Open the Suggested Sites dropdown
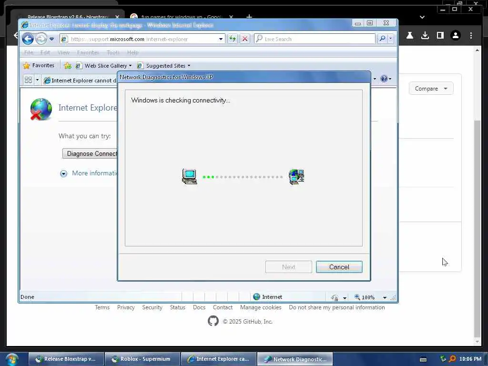The height and width of the screenshot is (366, 488). [x=164, y=66]
